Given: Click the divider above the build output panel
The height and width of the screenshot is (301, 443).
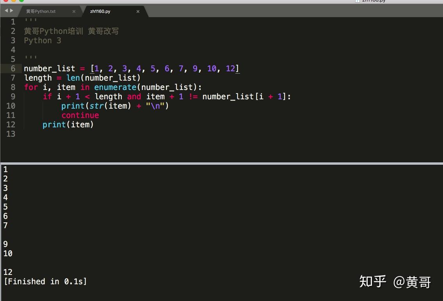Looking at the screenshot, I should (222, 164).
